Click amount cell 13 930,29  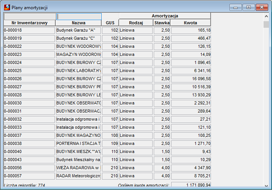pyautogui.click(x=191, y=95)
